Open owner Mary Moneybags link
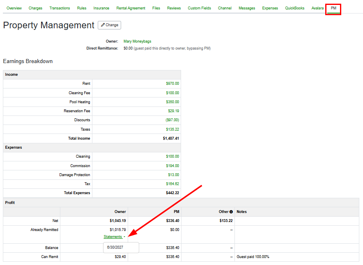363x265 pixels. [137, 41]
